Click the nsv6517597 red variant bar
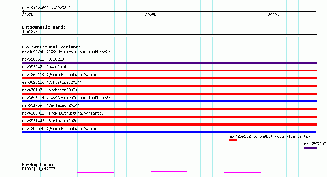The width and height of the screenshot is (327, 177). click(x=169, y=109)
